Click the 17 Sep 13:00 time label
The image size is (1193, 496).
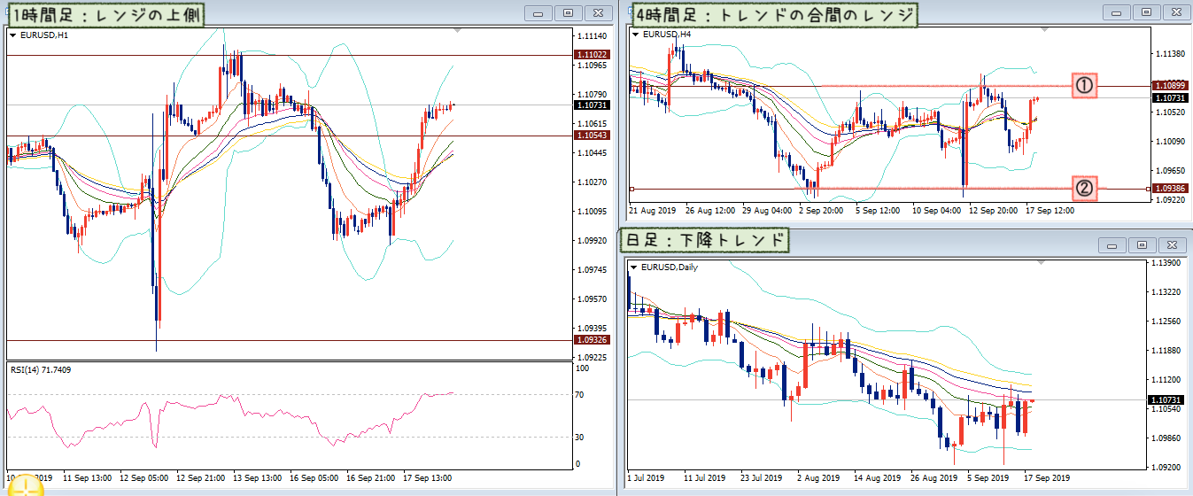coord(426,477)
